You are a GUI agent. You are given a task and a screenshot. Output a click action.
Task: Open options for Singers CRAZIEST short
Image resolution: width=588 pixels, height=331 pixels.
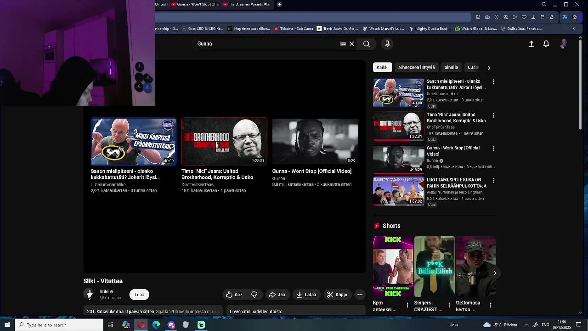click(449, 305)
